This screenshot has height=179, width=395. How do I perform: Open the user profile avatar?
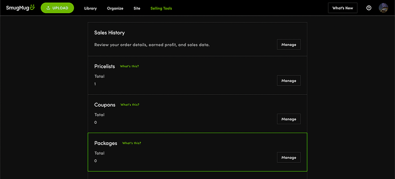click(x=384, y=8)
